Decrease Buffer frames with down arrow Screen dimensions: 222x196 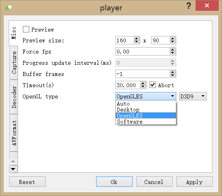(x=172, y=75)
